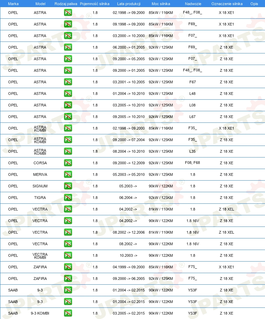
Task: Click fuel icon in Astra L67 row
Action: [x=68, y=117]
